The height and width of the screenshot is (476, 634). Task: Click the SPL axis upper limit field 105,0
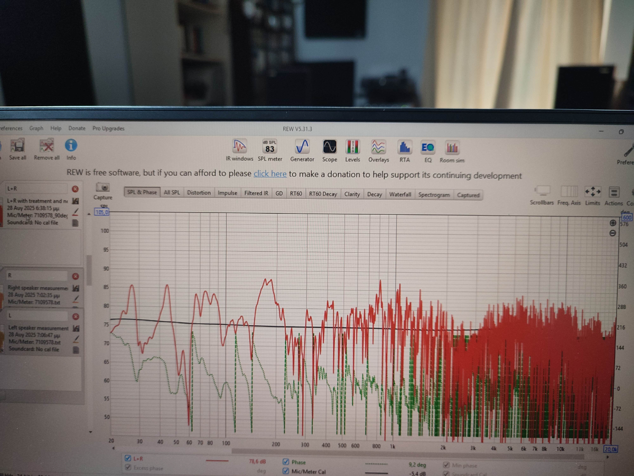click(x=101, y=212)
